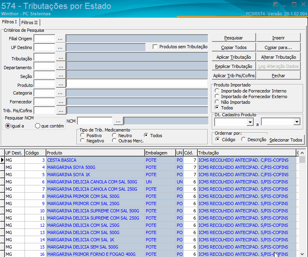Click code 13 cell in Código column
Viewport: 308px width, 257px height.
pos(35,232)
